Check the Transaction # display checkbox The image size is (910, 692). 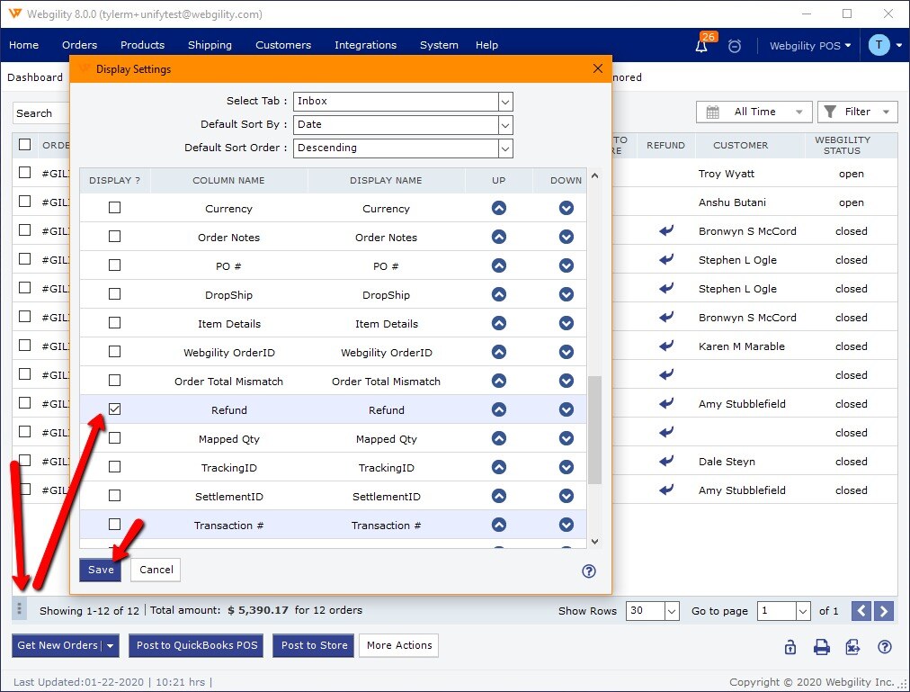click(x=114, y=524)
